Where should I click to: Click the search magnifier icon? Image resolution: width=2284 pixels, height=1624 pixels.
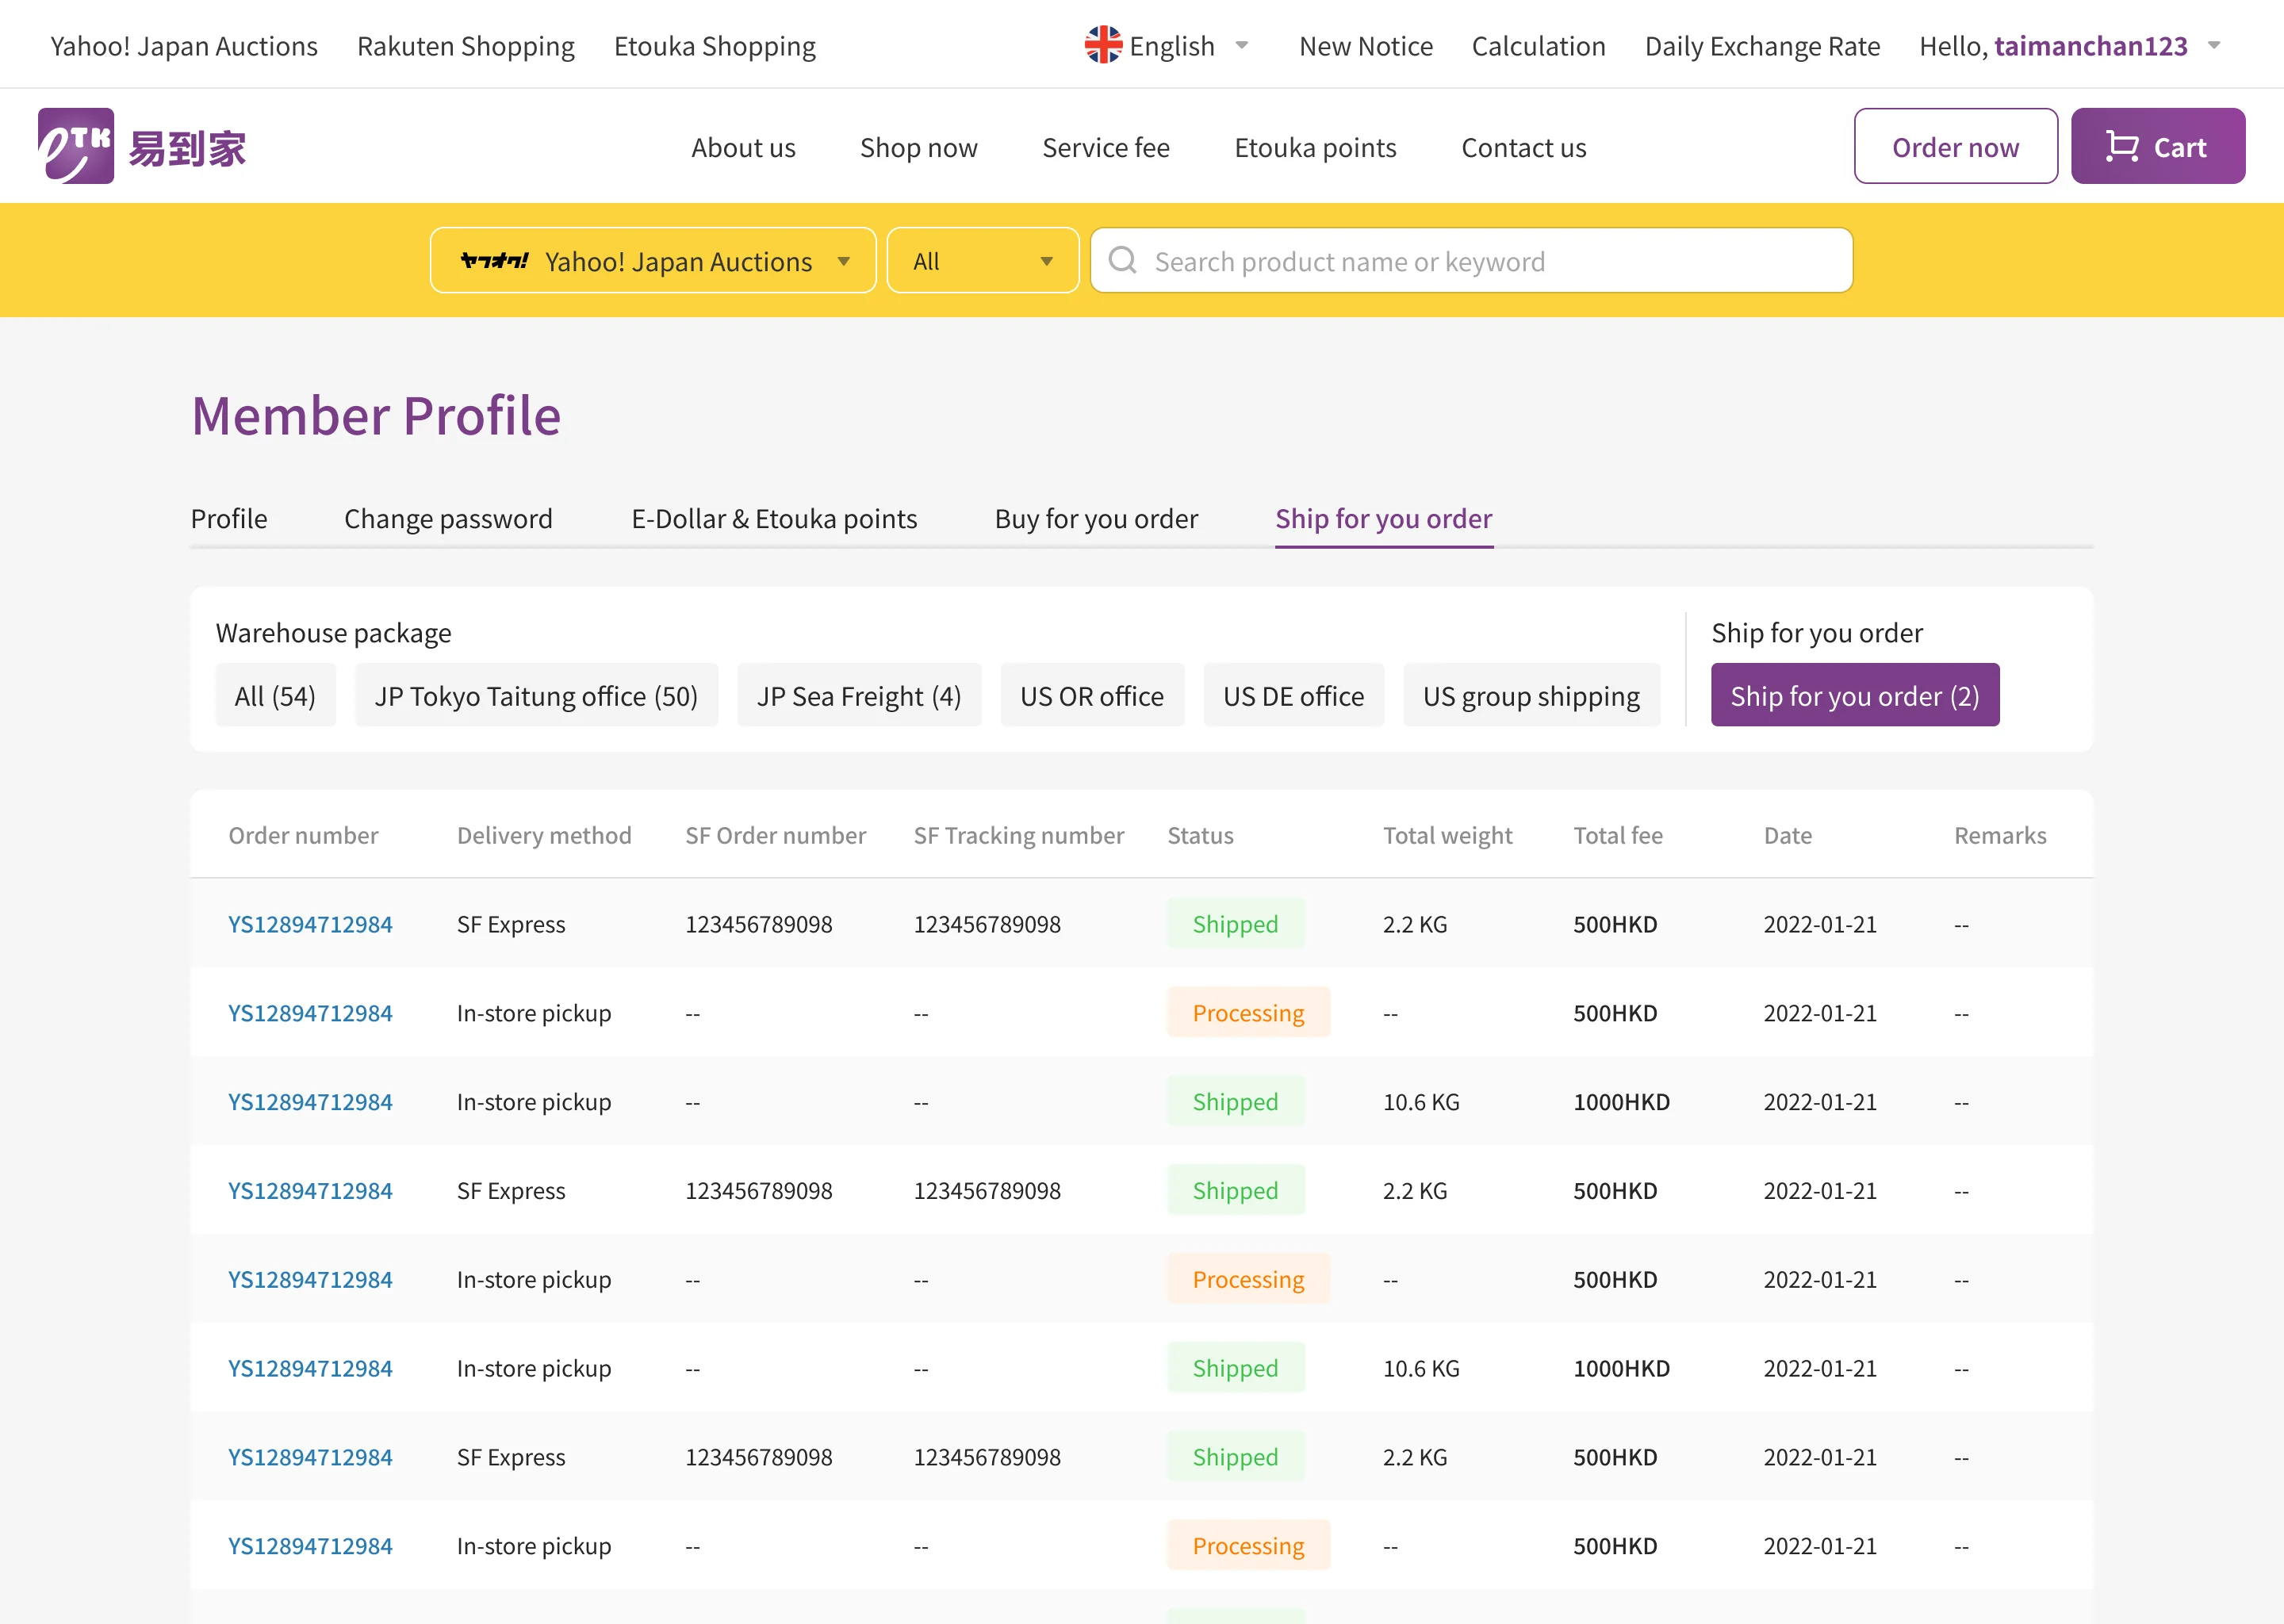pyautogui.click(x=1123, y=261)
